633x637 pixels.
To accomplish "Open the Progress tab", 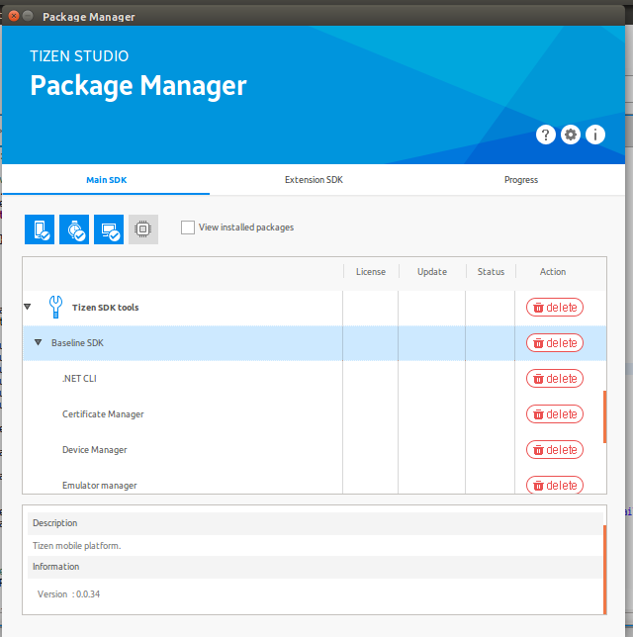I will 520,180.
